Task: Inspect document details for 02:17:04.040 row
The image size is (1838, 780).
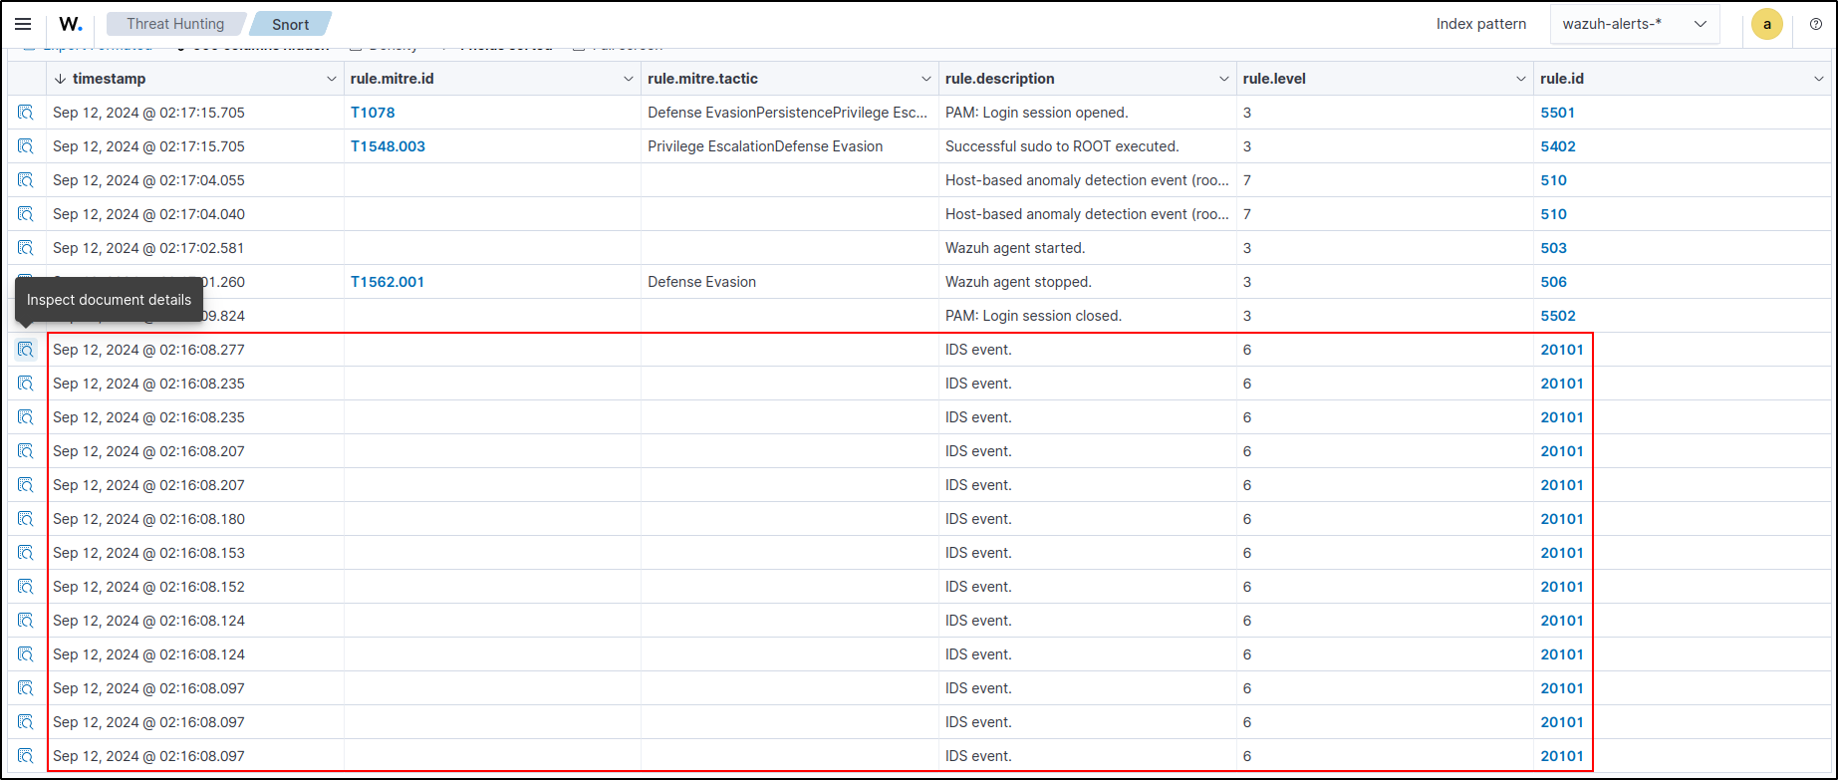Action: point(26,214)
